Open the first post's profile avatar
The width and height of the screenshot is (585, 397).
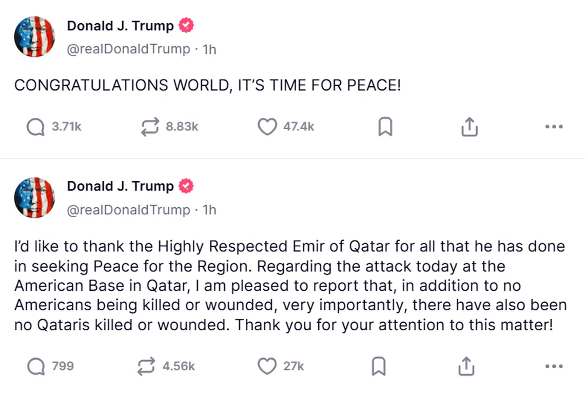tap(34, 36)
